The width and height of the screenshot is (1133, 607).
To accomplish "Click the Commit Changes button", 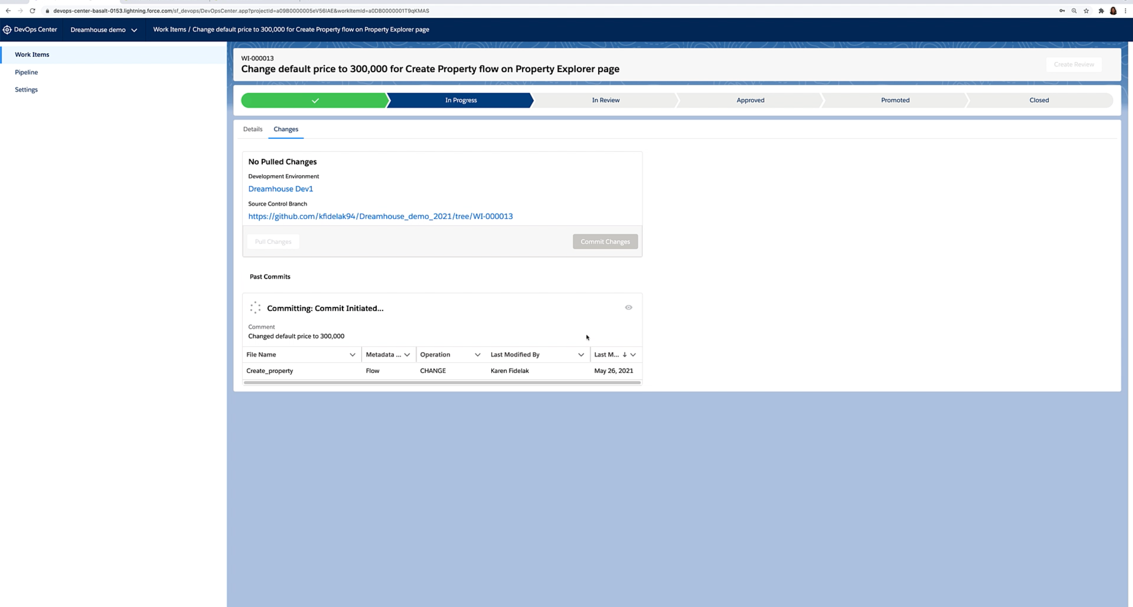I will click(x=605, y=241).
